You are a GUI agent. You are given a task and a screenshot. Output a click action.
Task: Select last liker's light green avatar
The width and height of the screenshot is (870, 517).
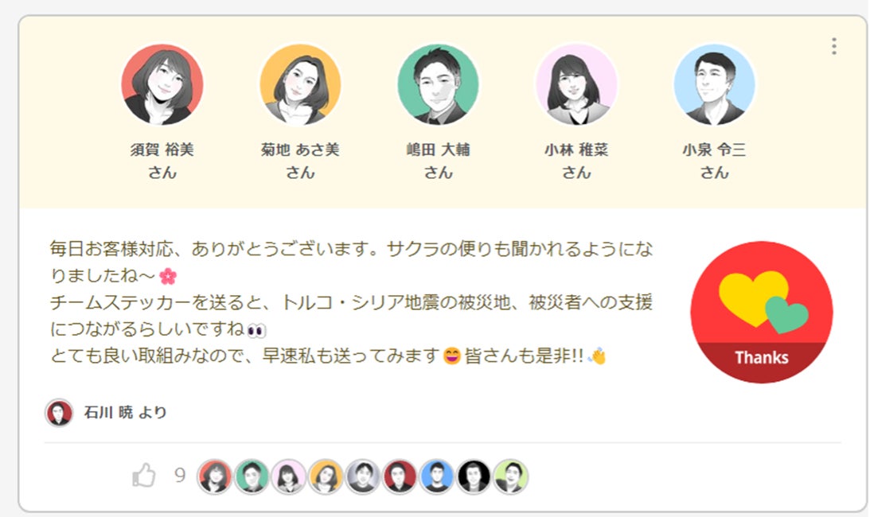click(x=510, y=476)
